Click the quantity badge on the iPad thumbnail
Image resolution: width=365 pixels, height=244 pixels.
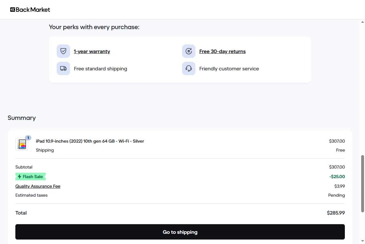[28, 138]
